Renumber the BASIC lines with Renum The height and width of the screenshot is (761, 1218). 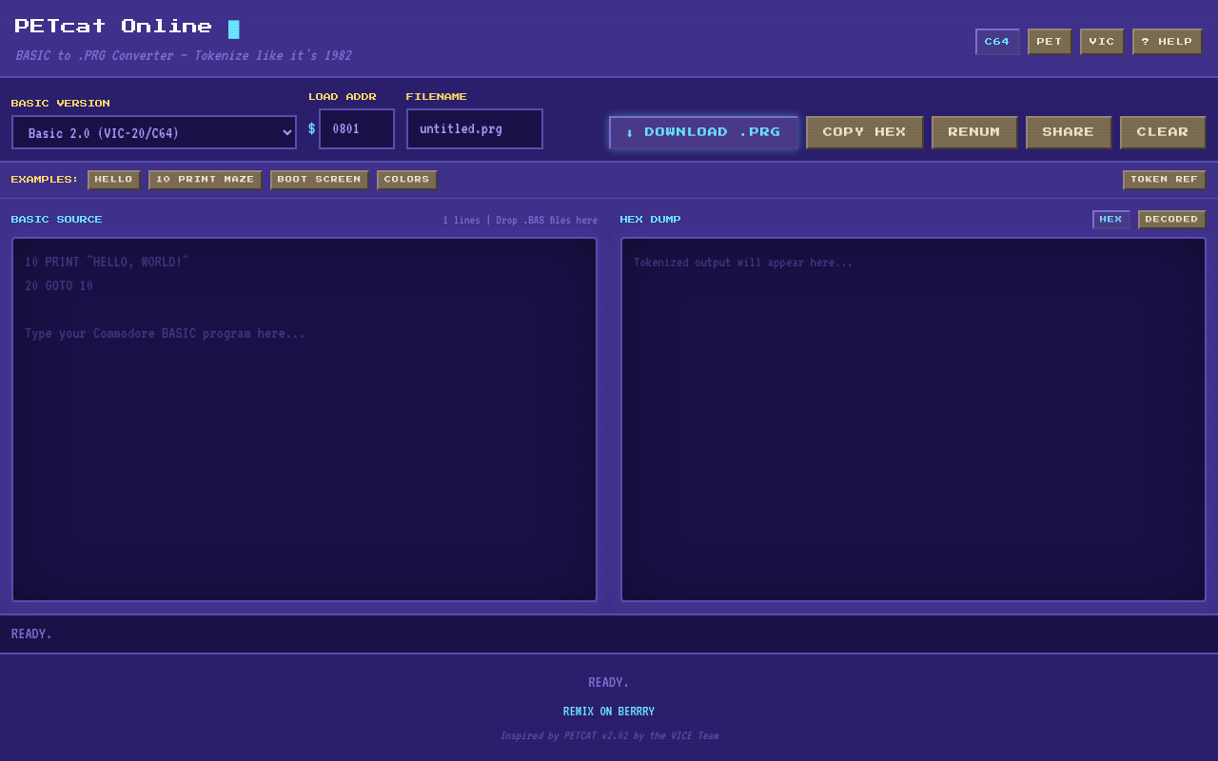click(x=974, y=132)
